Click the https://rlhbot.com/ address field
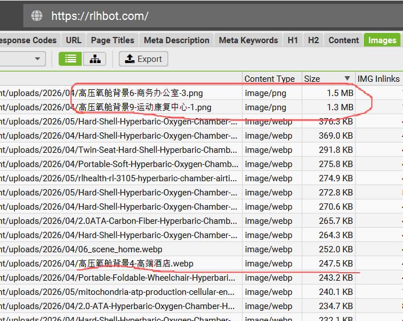Screen dimensions: 403x321 [x=213, y=16]
